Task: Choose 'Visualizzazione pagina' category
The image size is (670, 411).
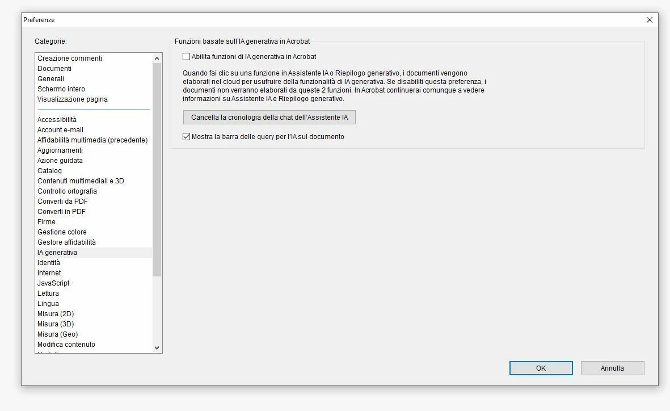Action: pos(73,99)
